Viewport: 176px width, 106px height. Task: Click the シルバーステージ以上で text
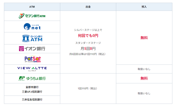coord(88,30)
